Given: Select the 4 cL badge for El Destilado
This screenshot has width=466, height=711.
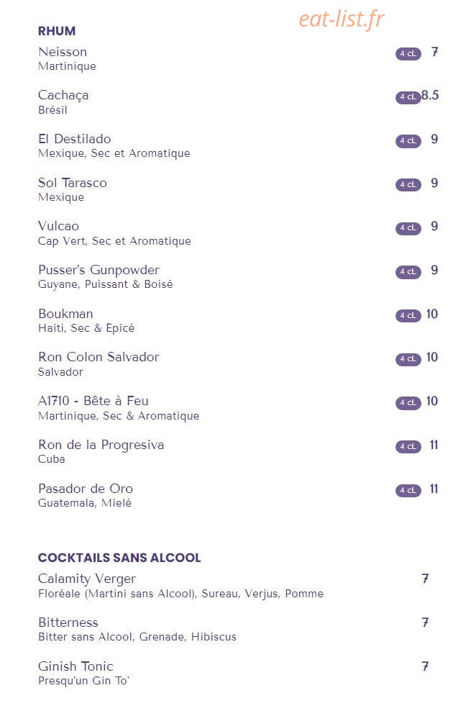Looking at the screenshot, I should (x=408, y=141).
